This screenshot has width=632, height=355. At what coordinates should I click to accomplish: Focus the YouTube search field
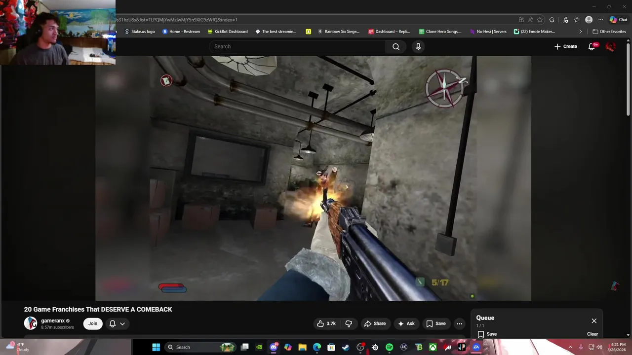click(x=297, y=46)
